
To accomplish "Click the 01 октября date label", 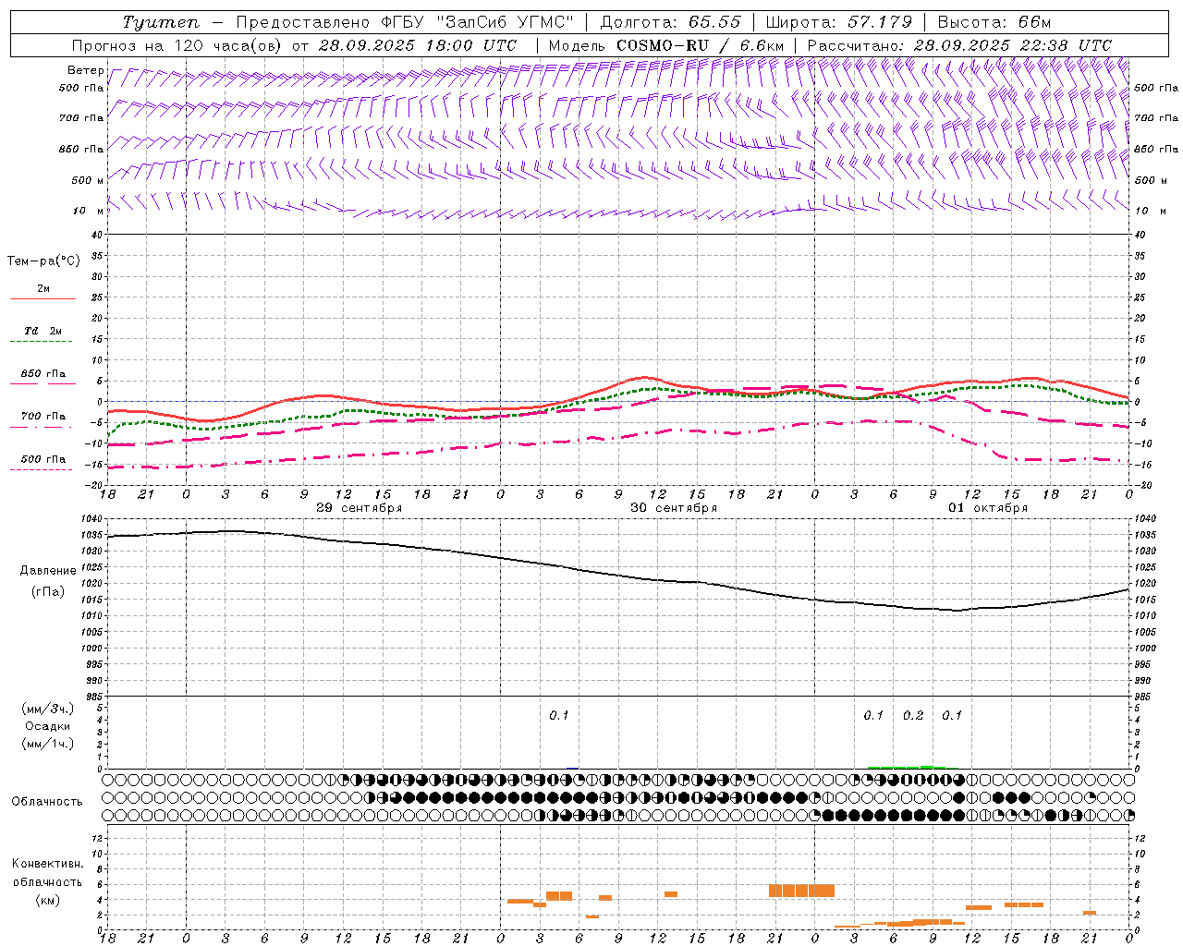I will (988, 508).
